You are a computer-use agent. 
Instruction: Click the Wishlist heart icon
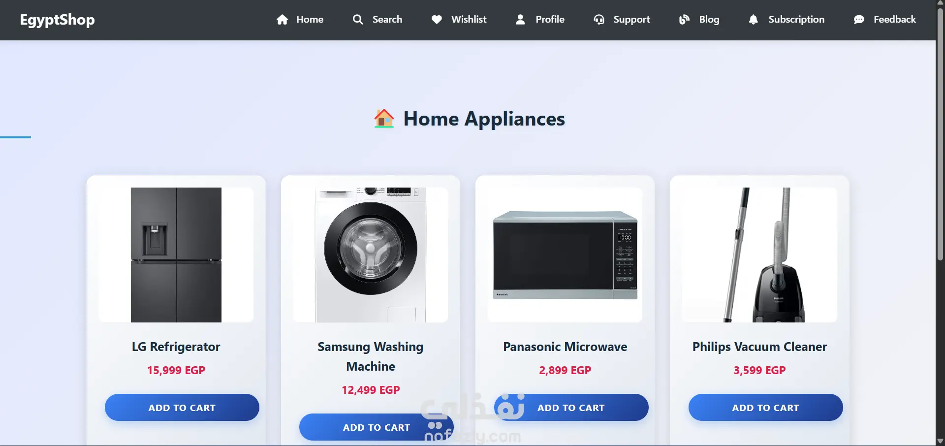[x=437, y=20]
